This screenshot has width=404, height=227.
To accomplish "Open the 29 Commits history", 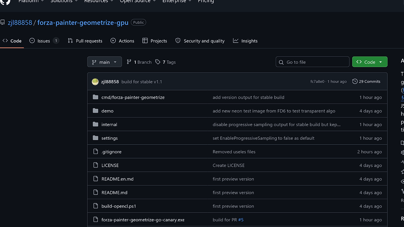I will coord(366,81).
